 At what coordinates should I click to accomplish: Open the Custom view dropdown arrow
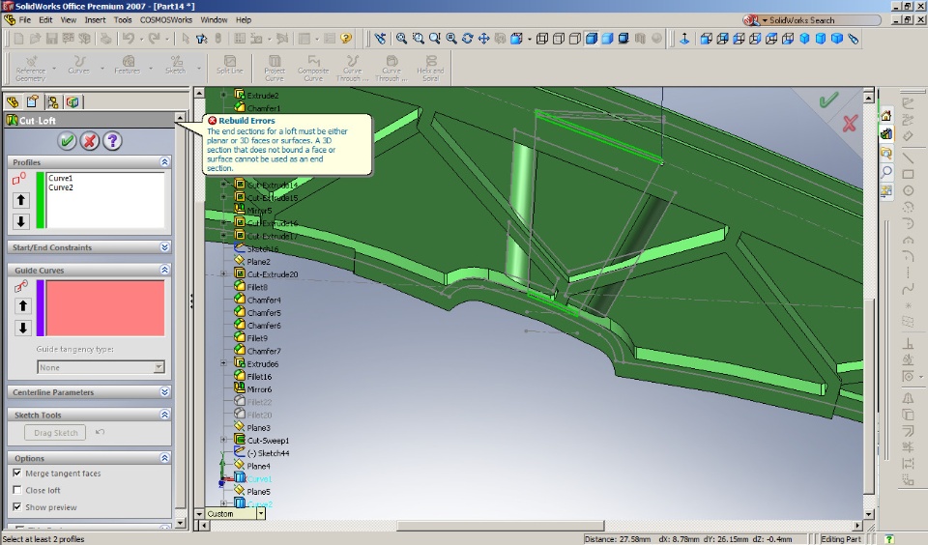click(260, 514)
